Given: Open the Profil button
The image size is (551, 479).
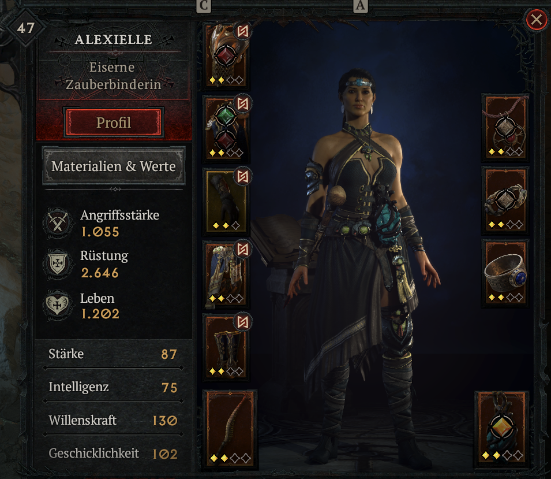Looking at the screenshot, I should (x=114, y=122).
